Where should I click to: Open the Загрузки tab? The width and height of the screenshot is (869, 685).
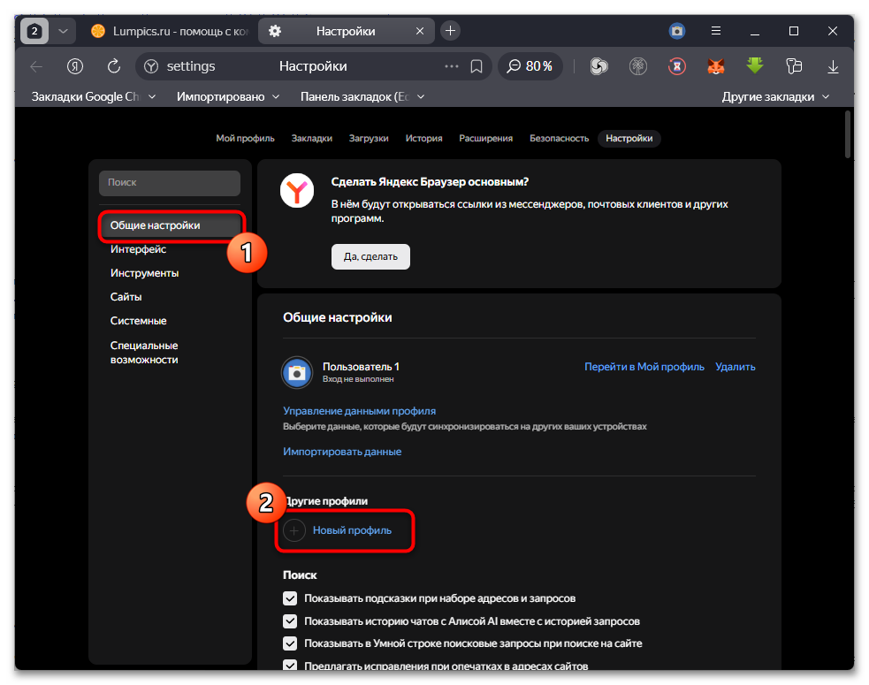point(369,139)
